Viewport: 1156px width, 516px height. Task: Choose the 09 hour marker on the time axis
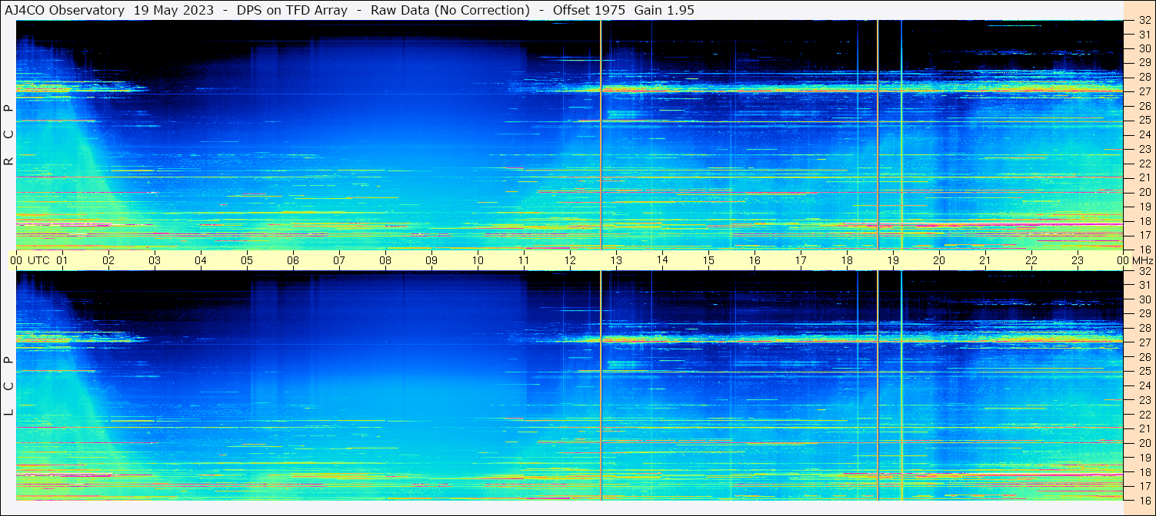[431, 260]
